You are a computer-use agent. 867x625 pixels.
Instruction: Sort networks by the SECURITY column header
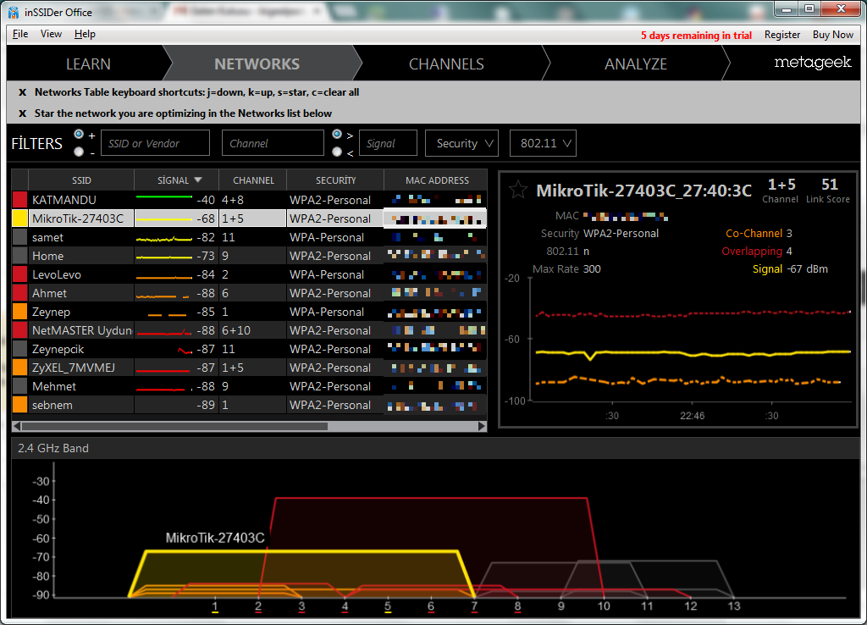coord(335,180)
